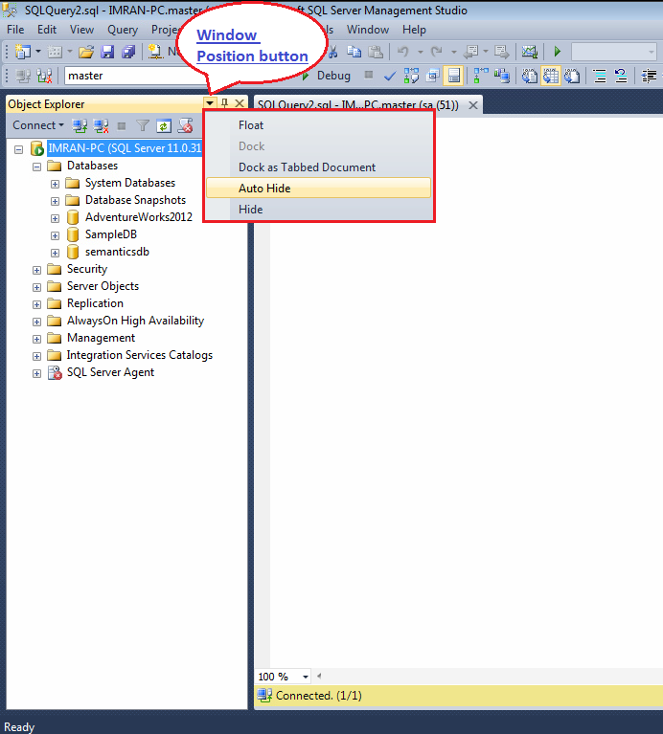Click Display Estimated Execution Plan icon

point(411,76)
